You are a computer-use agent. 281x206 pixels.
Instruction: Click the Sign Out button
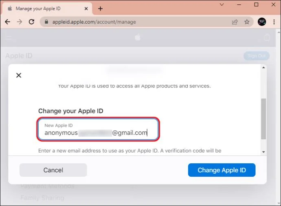point(257,56)
